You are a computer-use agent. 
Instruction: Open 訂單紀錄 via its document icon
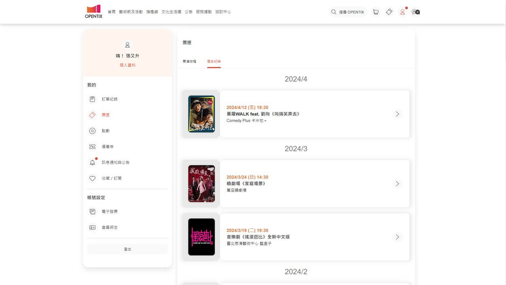click(92, 99)
